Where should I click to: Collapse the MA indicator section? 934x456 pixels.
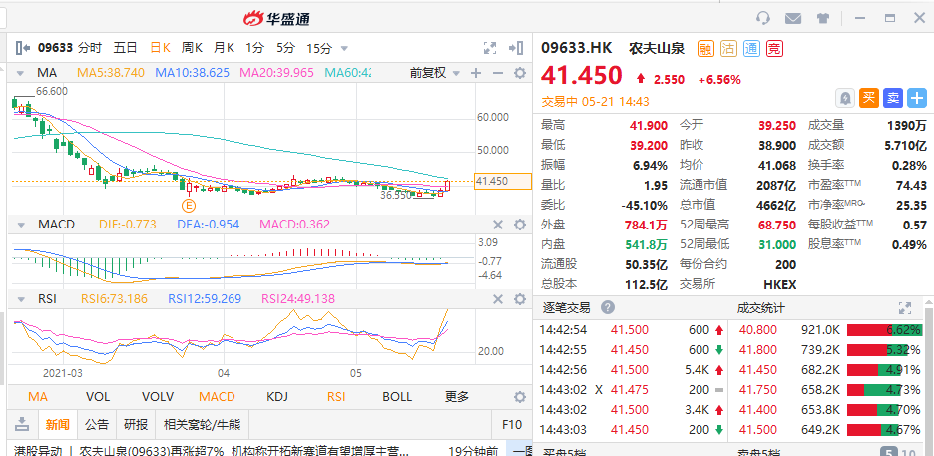(x=21, y=73)
